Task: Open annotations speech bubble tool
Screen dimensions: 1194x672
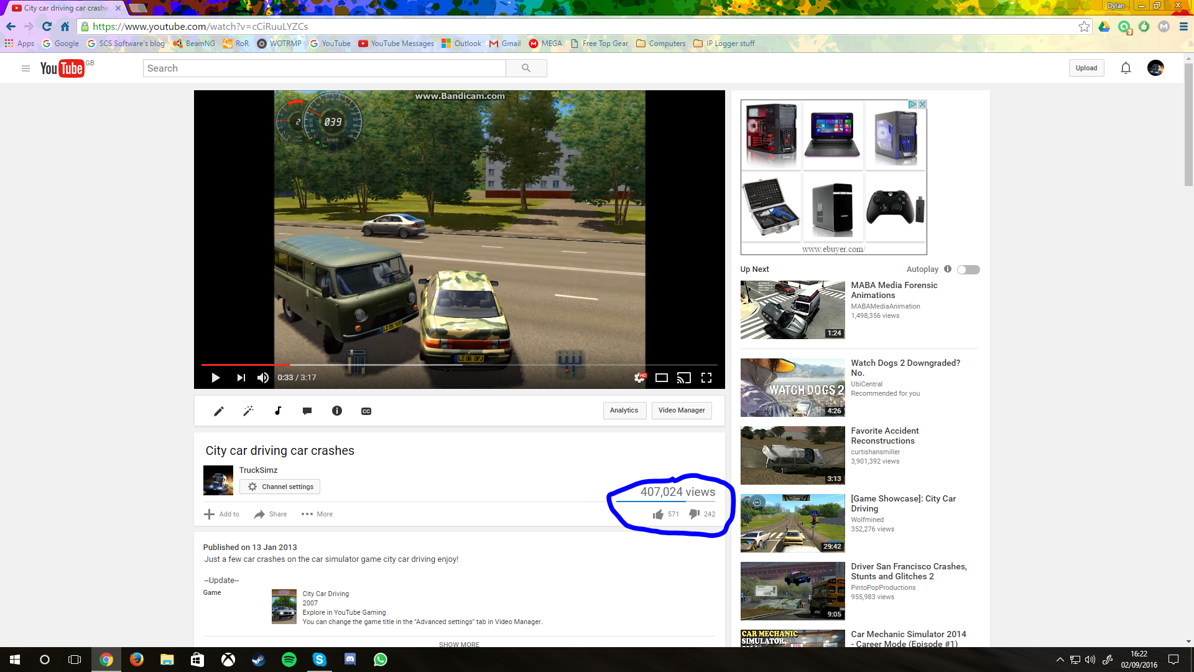Action: click(307, 411)
